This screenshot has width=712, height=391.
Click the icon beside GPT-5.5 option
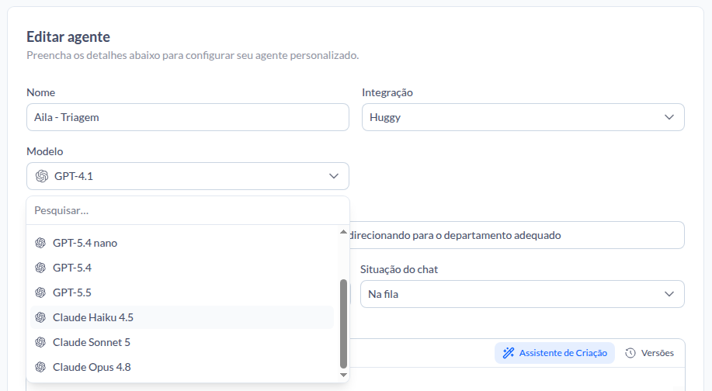[x=40, y=292]
